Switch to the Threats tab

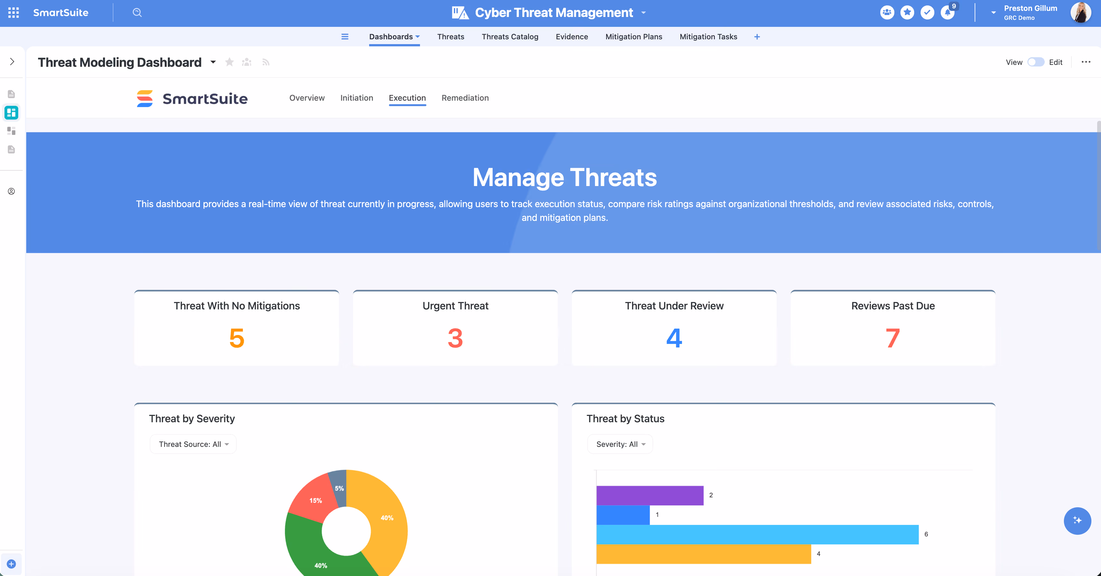[x=450, y=37]
